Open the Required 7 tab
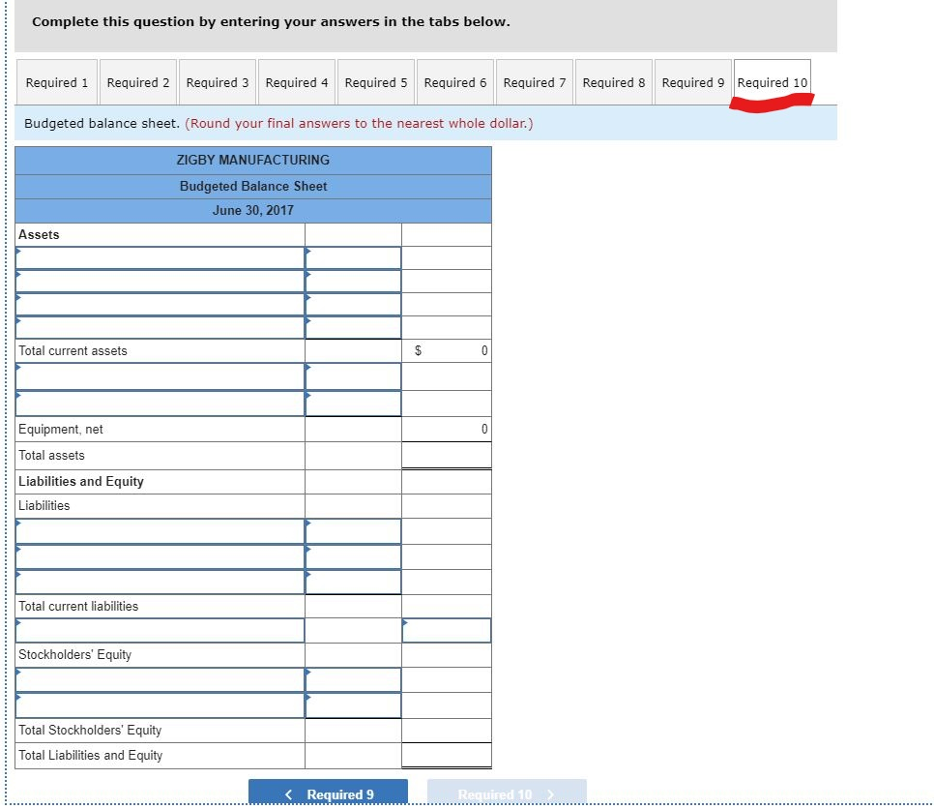934x809 pixels. pyautogui.click(x=535, y=82)
